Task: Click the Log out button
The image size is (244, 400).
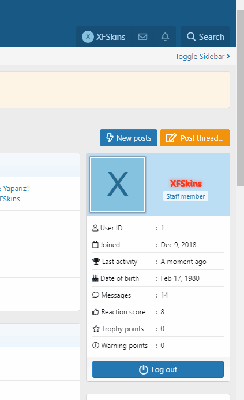Action: click(x=158, y=369)
